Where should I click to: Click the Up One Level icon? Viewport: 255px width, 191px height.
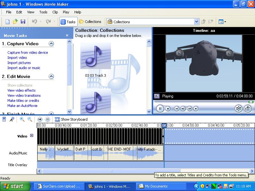coord(203,22)
